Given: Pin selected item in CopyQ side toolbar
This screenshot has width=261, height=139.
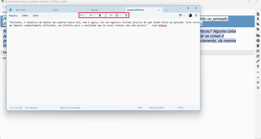Looking at the screenshot, I should point(258,19).
